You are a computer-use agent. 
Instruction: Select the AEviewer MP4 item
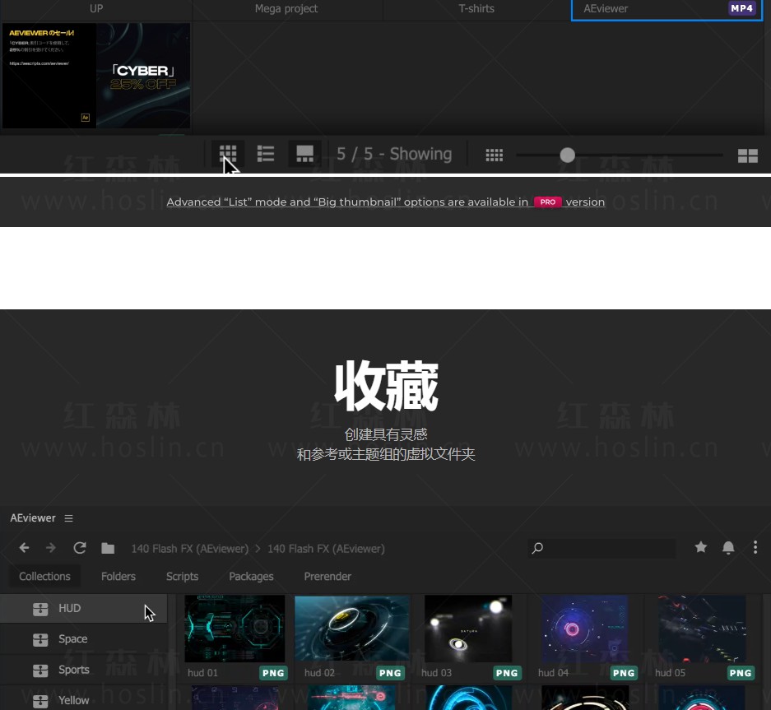(666, 9)
